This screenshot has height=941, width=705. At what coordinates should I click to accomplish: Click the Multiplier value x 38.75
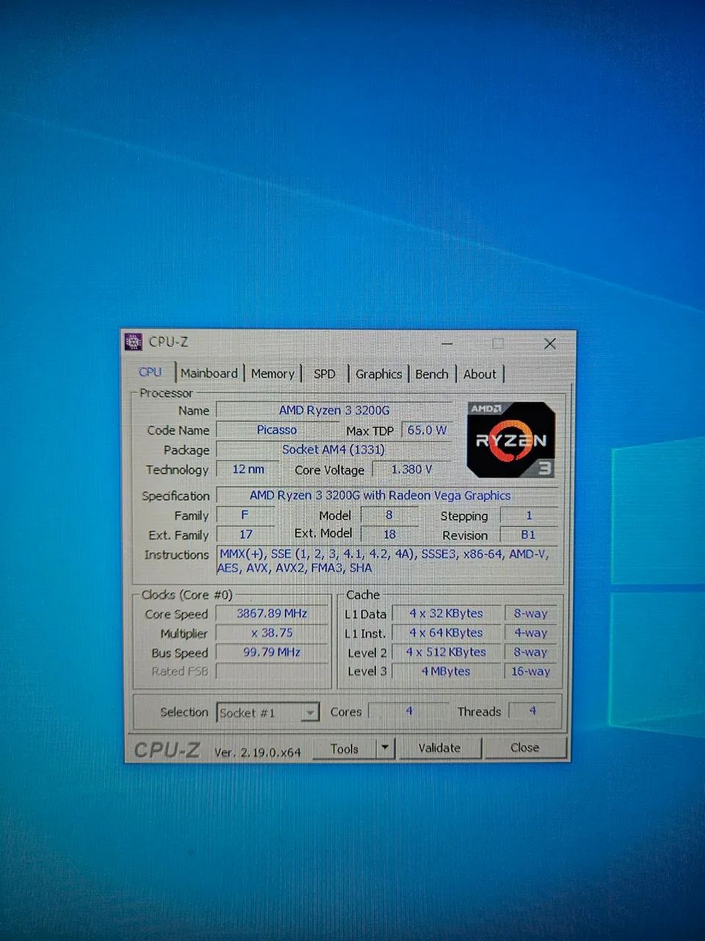[x=272, y=632]
